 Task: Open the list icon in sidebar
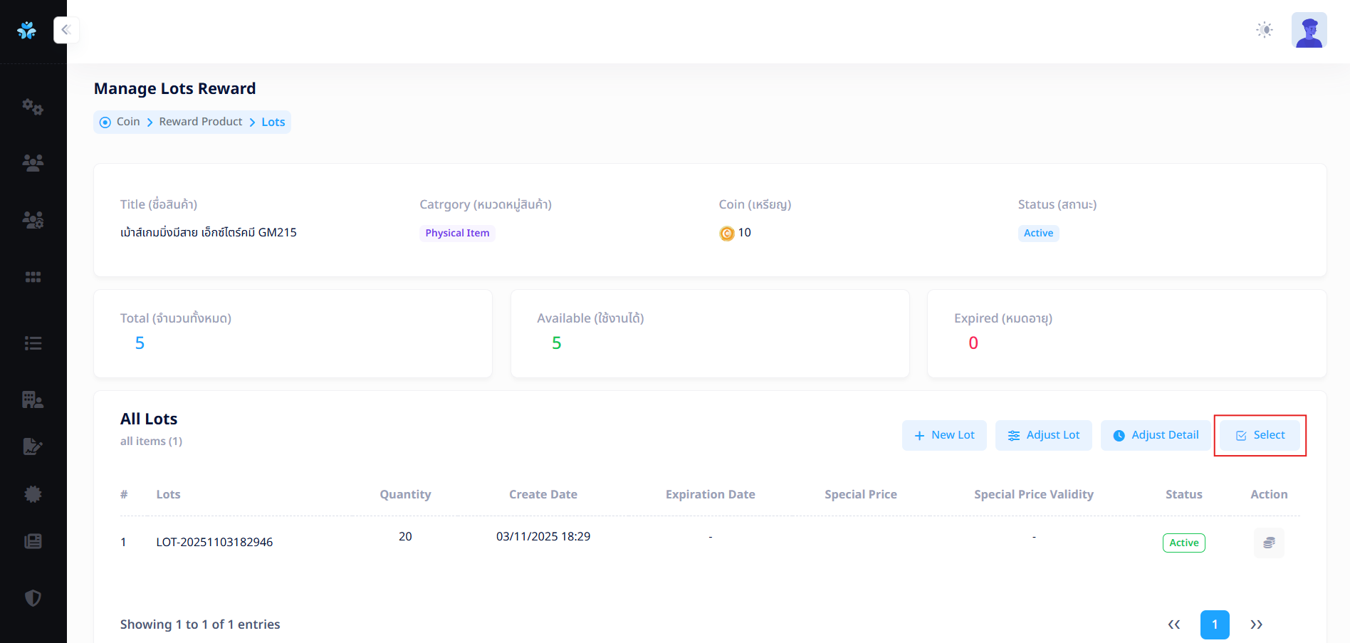33,343
